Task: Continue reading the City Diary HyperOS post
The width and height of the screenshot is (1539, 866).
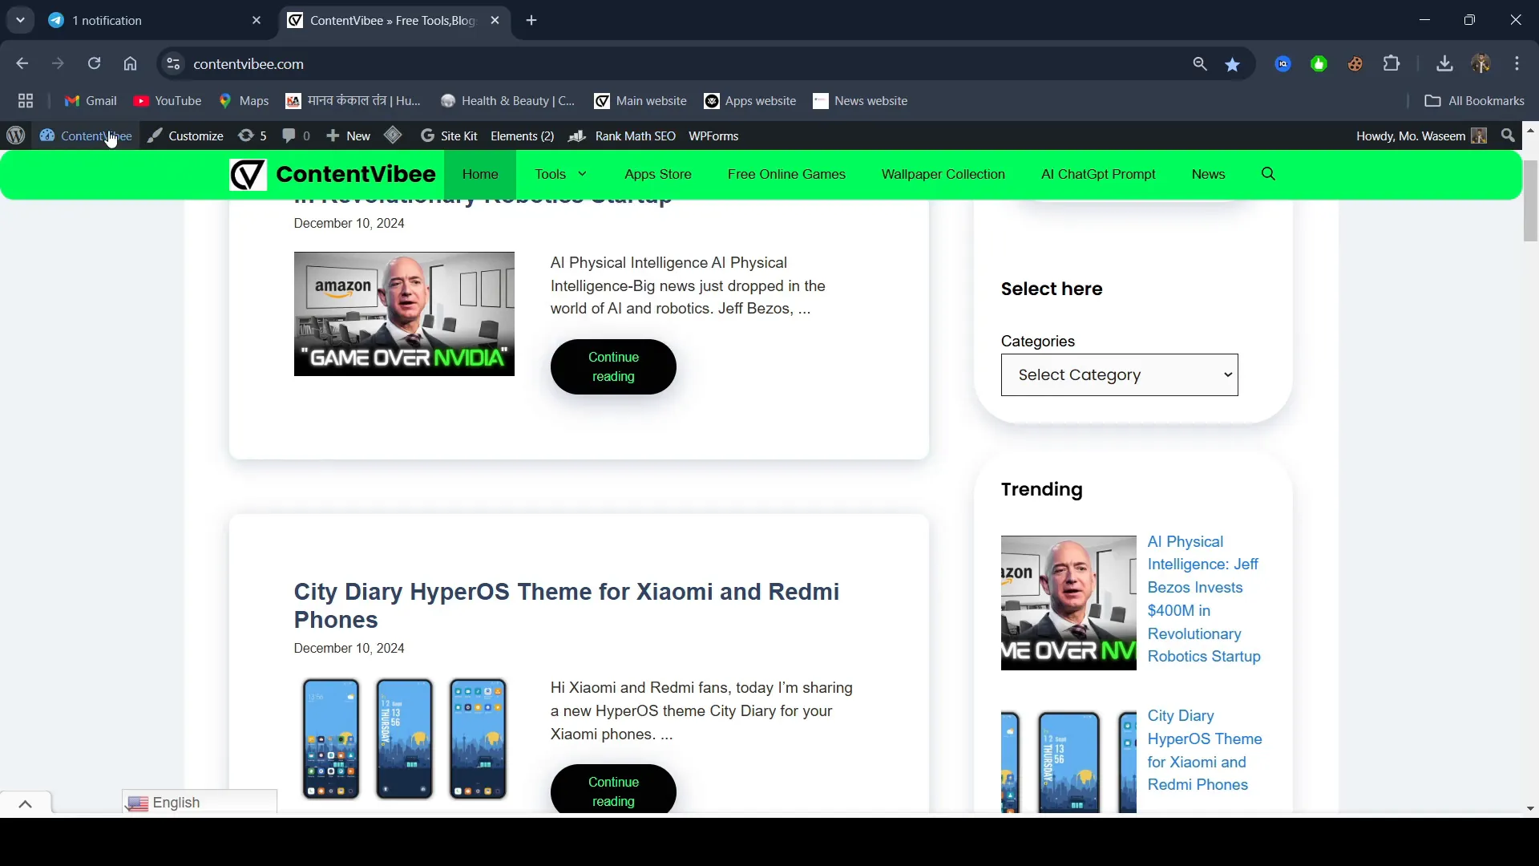Action: [613, 791]
